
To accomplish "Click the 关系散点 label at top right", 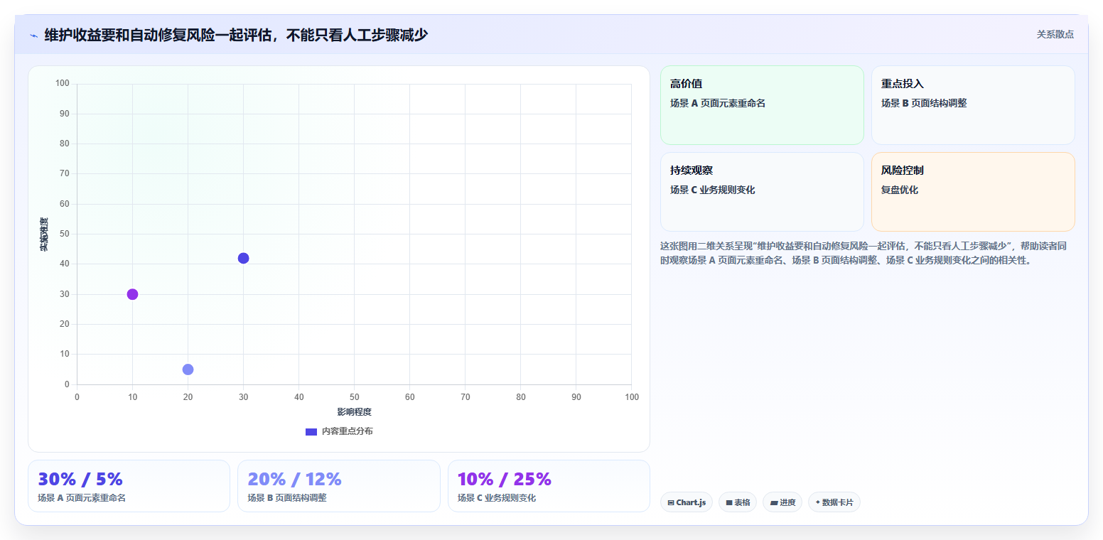I will coord(1055,34).
